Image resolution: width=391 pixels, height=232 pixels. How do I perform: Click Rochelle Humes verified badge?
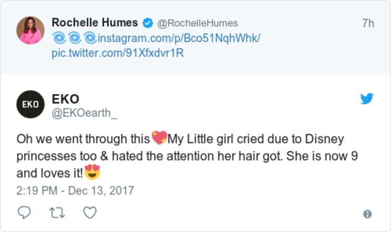click(x=147, y=23)
